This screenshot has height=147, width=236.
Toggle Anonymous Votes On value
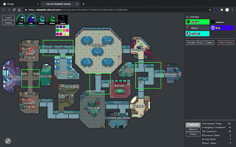point(229,124)
